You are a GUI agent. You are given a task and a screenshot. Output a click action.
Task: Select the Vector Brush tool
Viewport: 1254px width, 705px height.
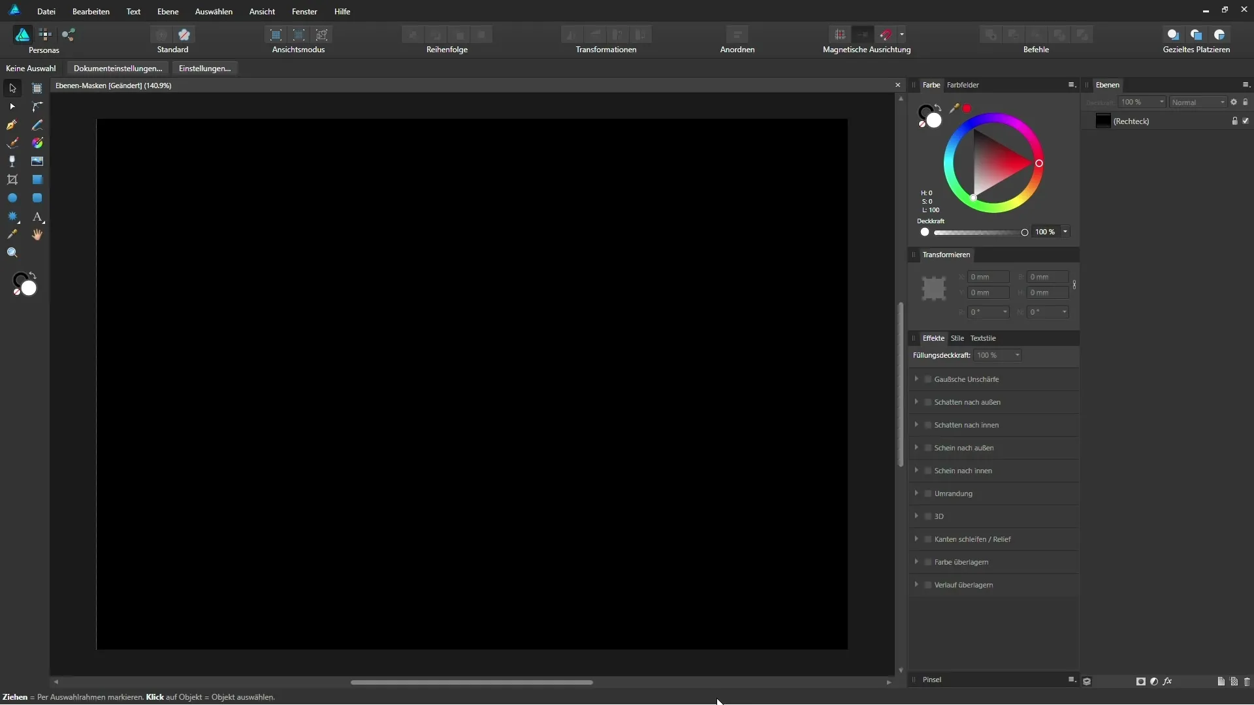click(12, 143)
